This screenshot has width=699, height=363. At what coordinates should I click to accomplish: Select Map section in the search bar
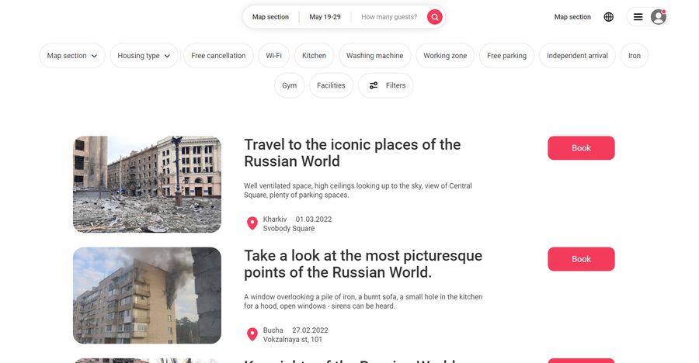click(270, 17)
